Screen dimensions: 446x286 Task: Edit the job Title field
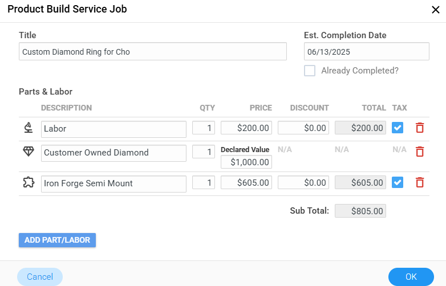pyautogui.click(x=152, y=52)
